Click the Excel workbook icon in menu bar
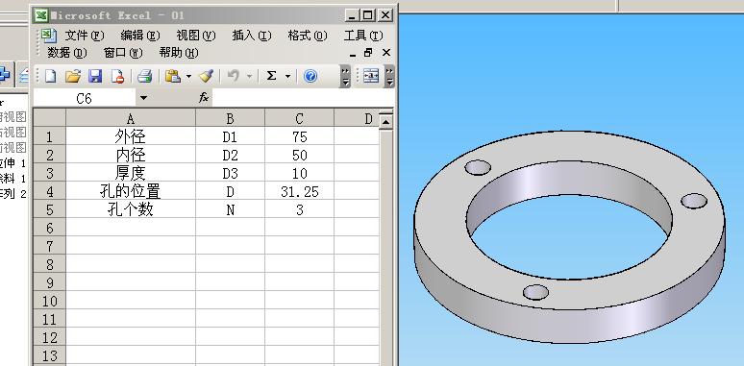 [47, 36]
